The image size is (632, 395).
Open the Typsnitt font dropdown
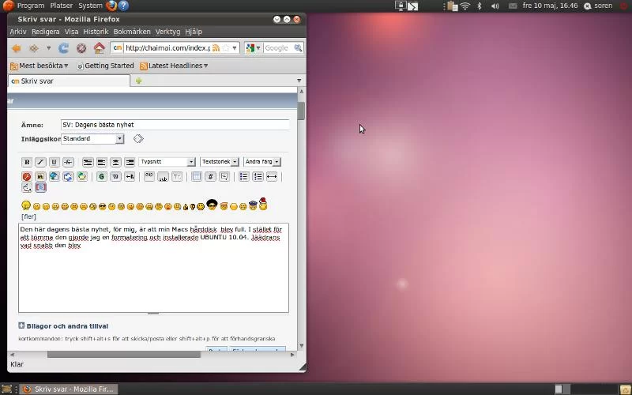point(167,162)
